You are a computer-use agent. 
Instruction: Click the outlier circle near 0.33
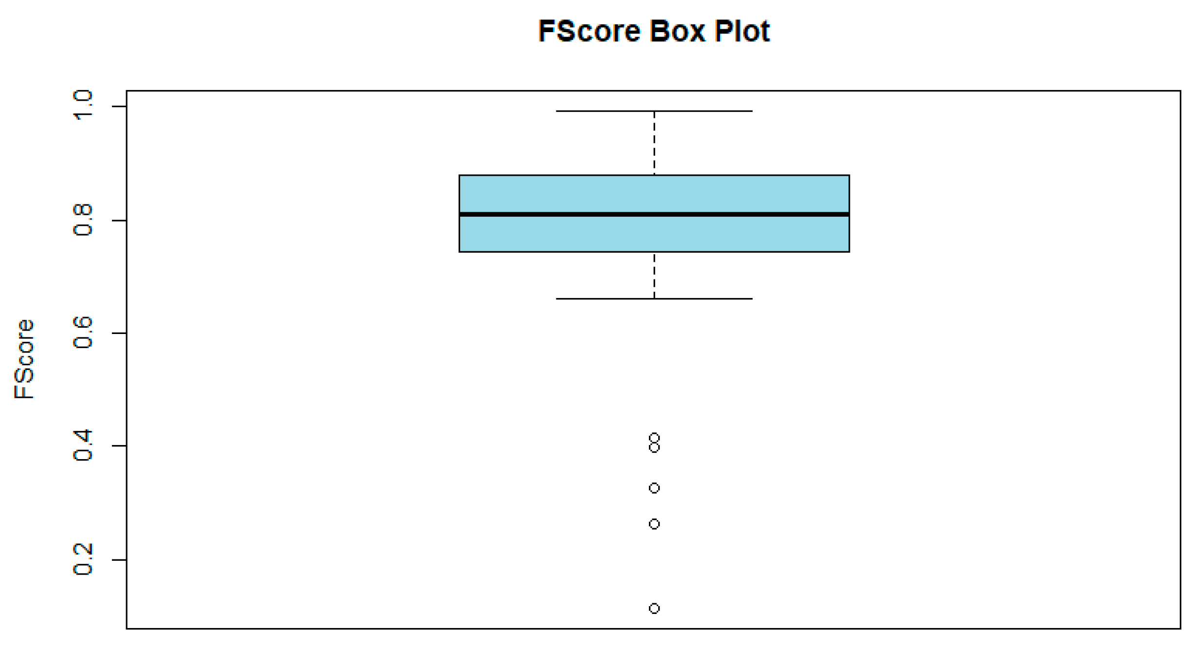pyautogui.click(x=654, y=488)
